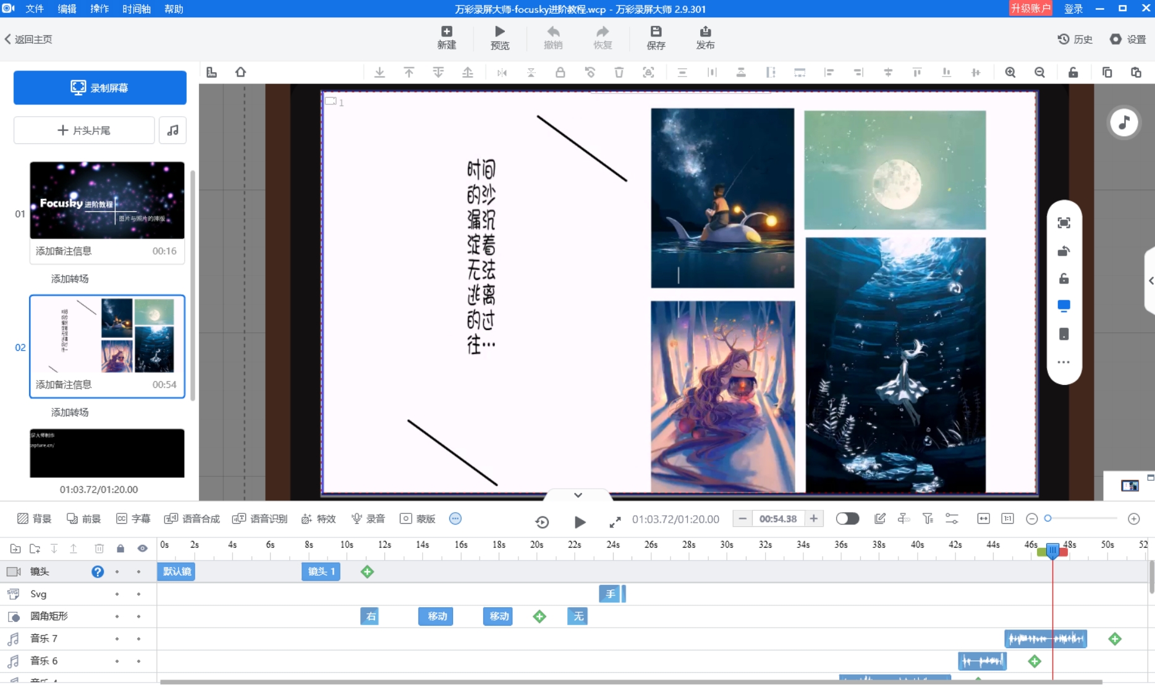Click the floating music note button

point(1124,122)
